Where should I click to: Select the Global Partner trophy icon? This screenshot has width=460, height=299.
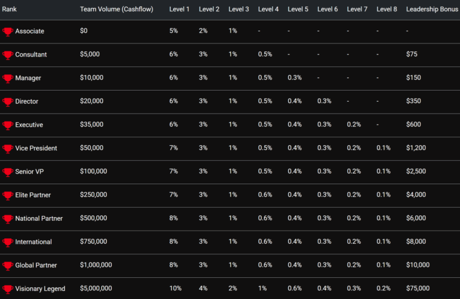(x=7, y=266)
